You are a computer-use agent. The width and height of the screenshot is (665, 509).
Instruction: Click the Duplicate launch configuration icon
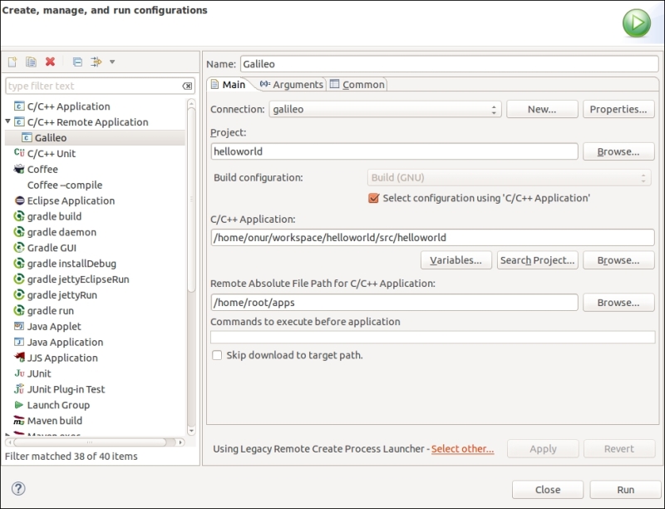31,62
